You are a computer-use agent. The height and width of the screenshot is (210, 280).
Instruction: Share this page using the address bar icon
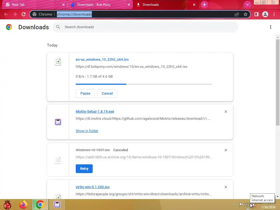pos(237,14)
